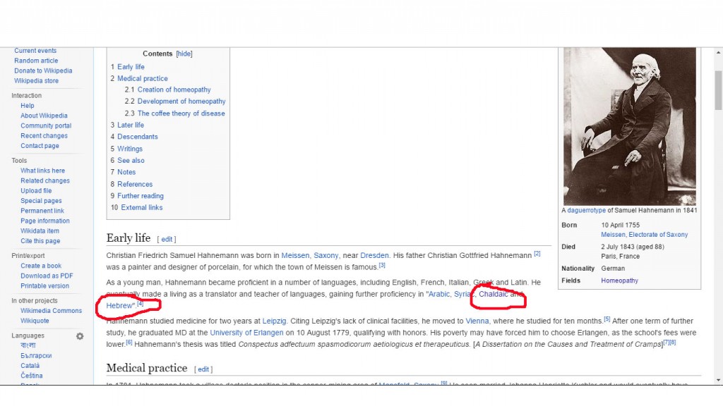723x406 pixels.
Task: Click the page scrollbar up arrow
Action: tap(718, 53)
